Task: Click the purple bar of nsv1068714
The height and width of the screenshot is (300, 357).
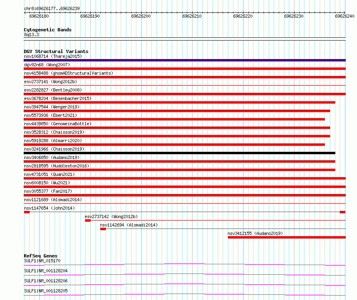Action: pyautogui.click(x=185, y=60)
